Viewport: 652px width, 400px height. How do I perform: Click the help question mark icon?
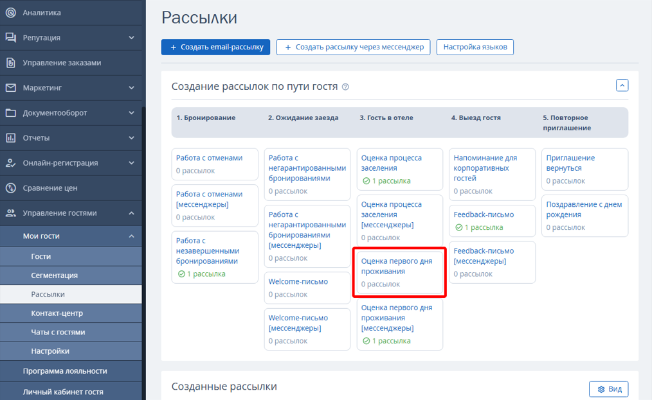[346, 87]
